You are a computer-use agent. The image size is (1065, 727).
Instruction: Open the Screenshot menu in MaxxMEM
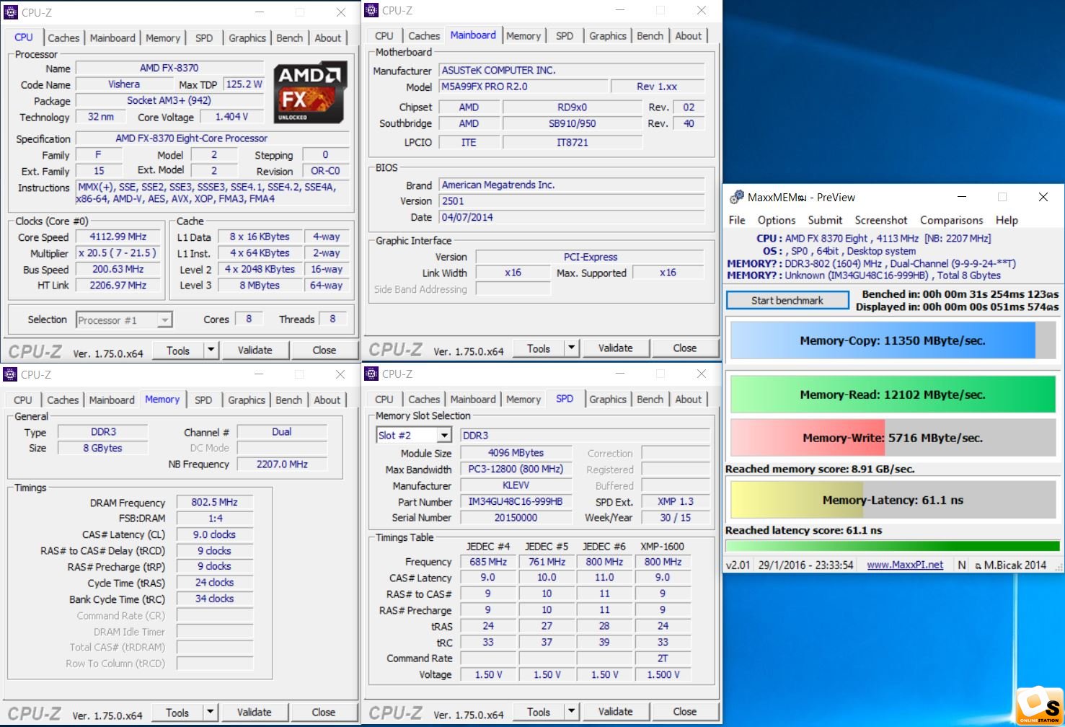881,220
